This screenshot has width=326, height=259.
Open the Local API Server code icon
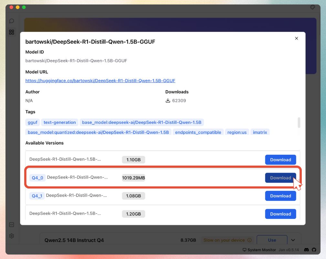(12, 225)
